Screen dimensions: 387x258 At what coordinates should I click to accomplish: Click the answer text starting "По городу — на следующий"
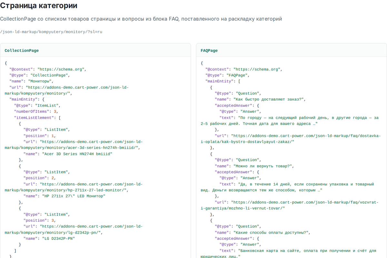tap(290, 121)
